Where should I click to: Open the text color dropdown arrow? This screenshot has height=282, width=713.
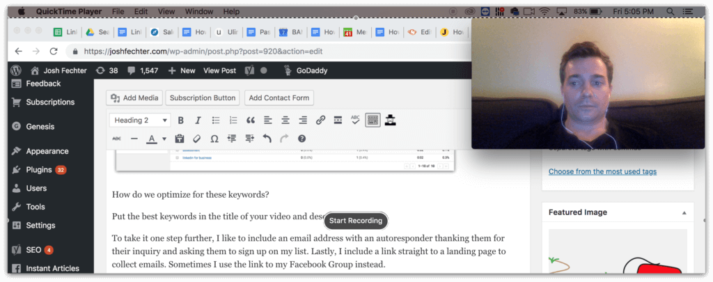pyautogui.click(x=164, y=139)
